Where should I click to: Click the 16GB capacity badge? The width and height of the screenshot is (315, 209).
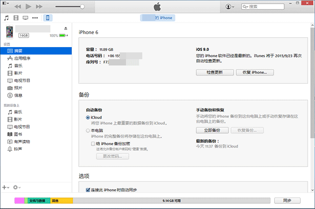point(24,36)
